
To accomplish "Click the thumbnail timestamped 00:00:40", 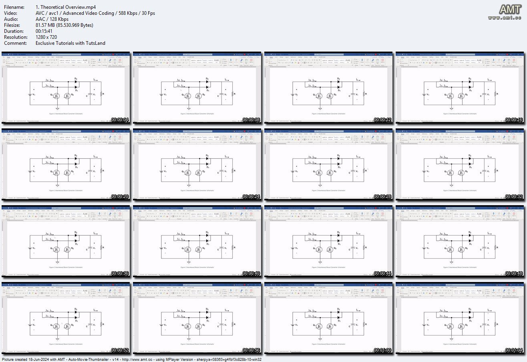I will (x=197, y=242).
